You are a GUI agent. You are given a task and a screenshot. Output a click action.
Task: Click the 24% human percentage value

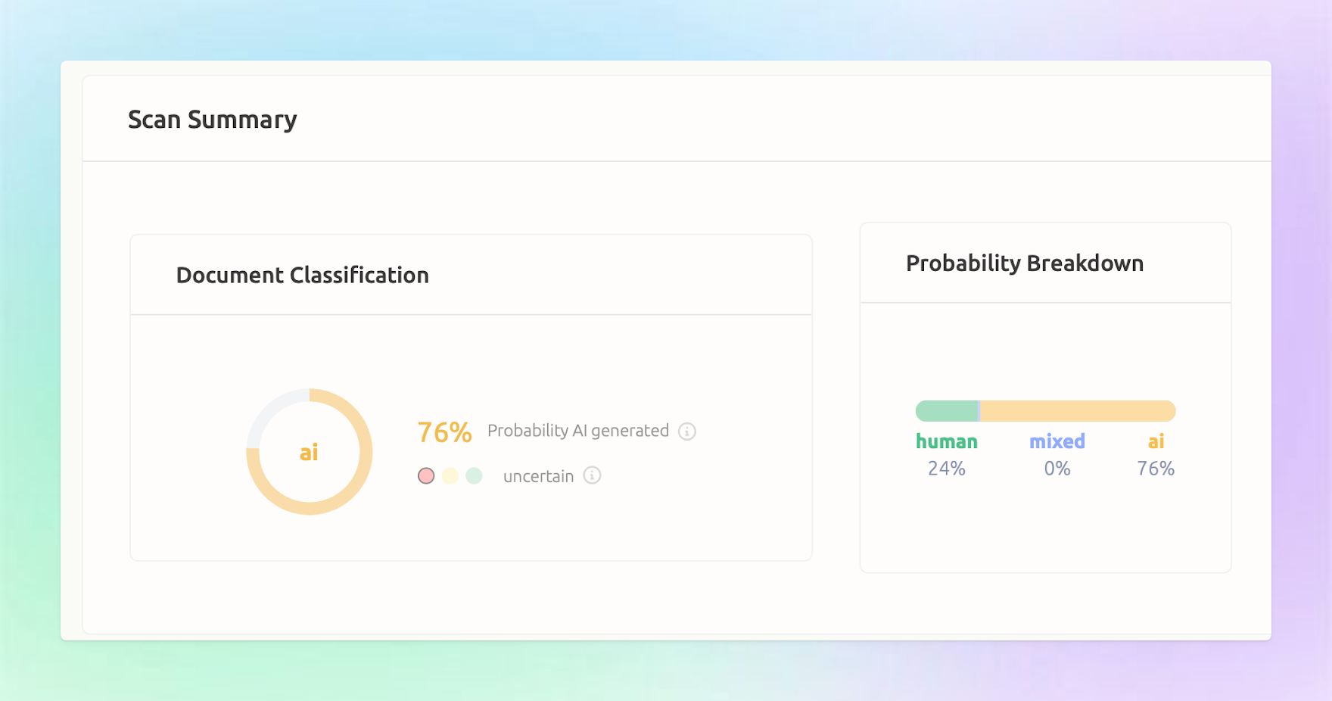947,469
